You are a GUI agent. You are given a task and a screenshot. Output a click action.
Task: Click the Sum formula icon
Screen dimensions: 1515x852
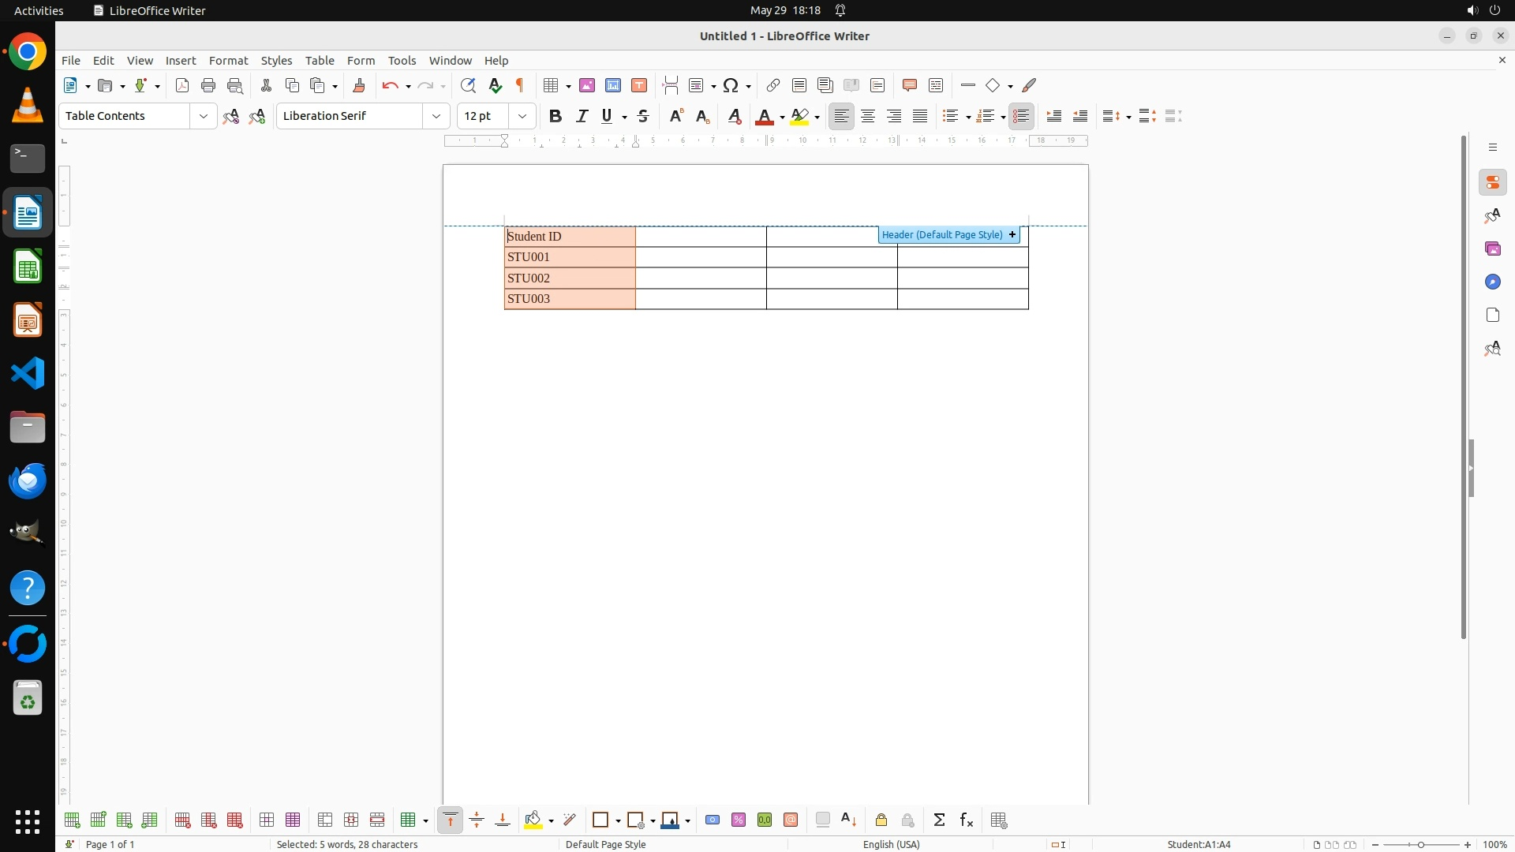(939, 820)
